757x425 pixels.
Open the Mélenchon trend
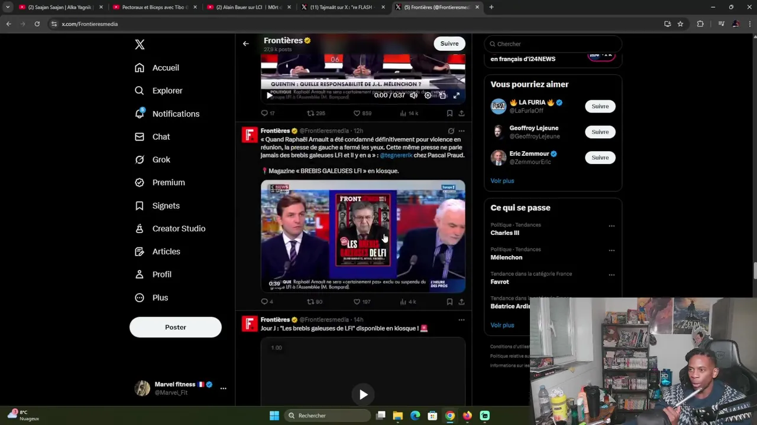tap(506, 257)
